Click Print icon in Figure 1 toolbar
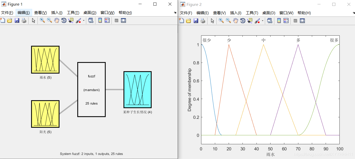 click(24, 21)
